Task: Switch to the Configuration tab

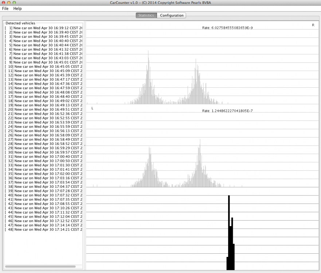Action: click(172, 15)
